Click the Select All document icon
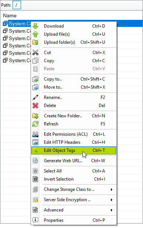 point(35,171)
